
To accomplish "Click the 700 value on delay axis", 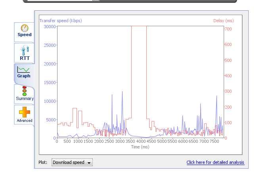I will (228, 29).
